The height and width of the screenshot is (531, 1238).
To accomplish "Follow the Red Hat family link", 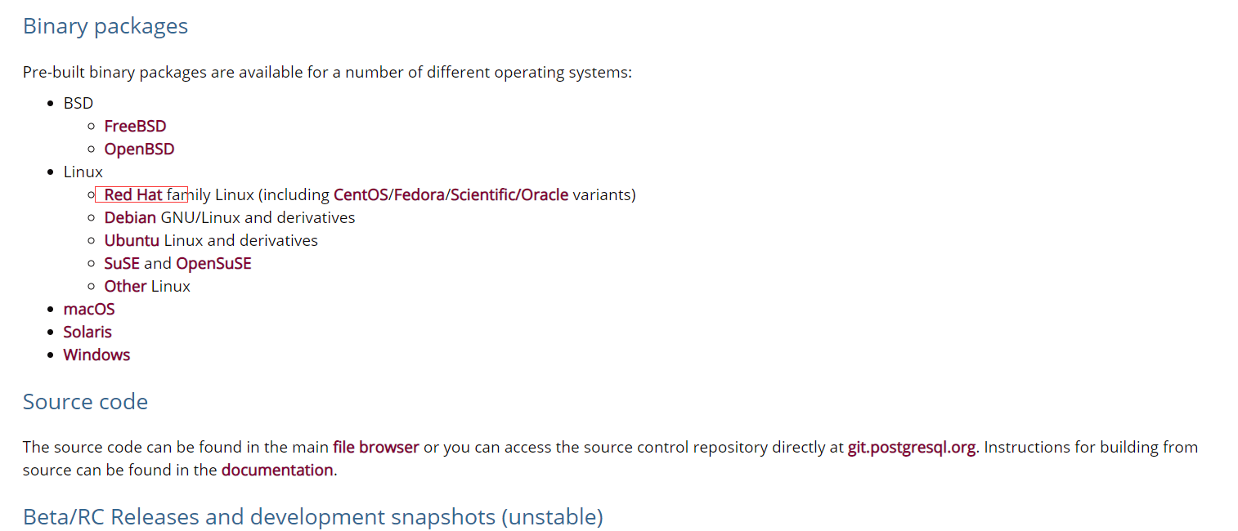I will click(x=133, y=194).
